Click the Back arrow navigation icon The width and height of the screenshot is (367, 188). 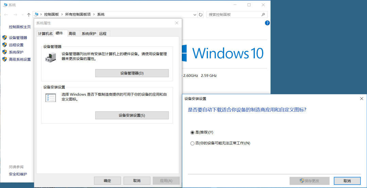coord(6,15)
